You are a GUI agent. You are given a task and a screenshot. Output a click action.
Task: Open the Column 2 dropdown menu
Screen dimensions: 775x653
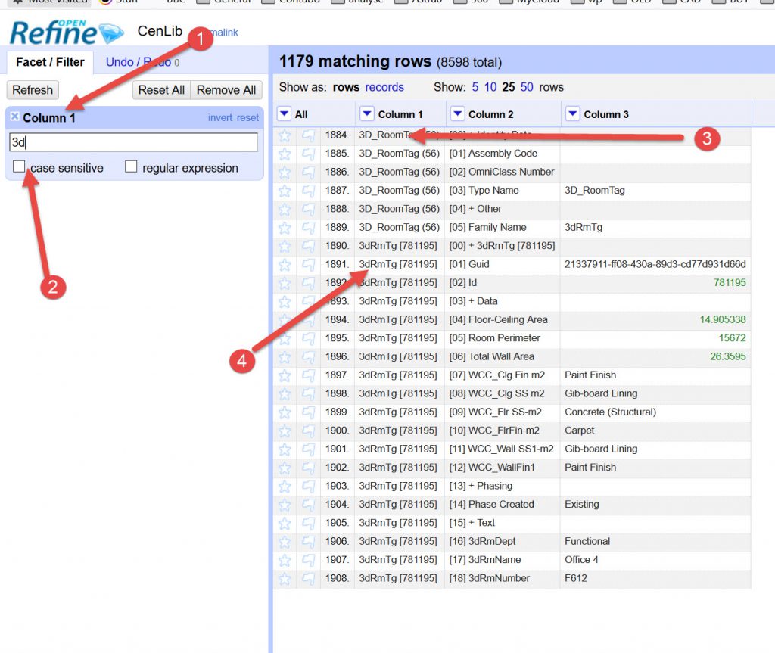coord(457,114)
